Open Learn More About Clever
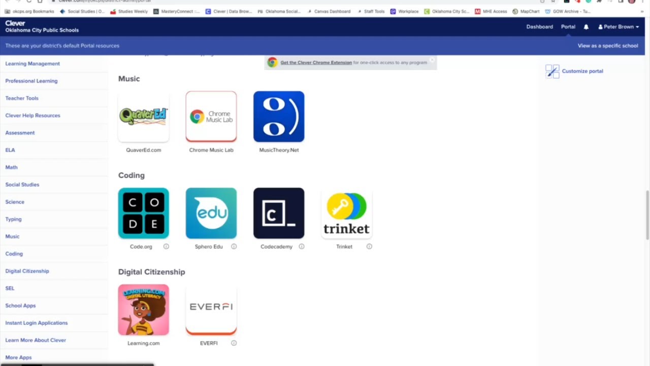The image size is (650, 366). tap(36, 340)
